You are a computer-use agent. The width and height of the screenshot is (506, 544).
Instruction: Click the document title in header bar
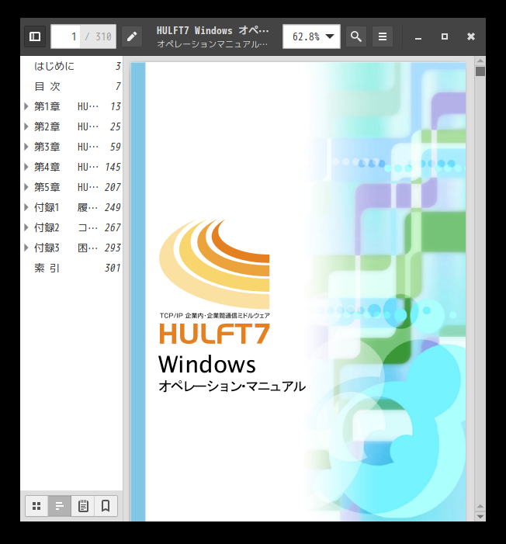click(x=213, y=30)
